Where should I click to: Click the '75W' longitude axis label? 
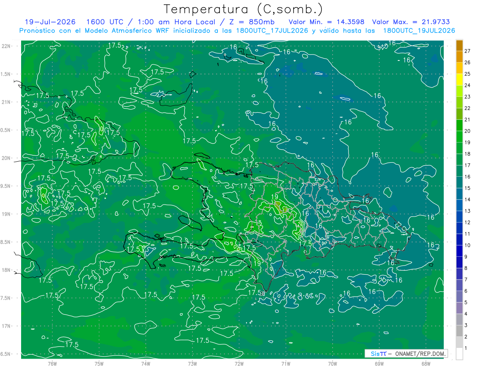click(99, 364)
